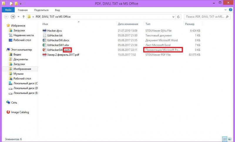Viewport: 235px width, 142px height.
Task: Open the Поделиться ribbon tab
Action: pyautogui.click(x=41, y=10)
